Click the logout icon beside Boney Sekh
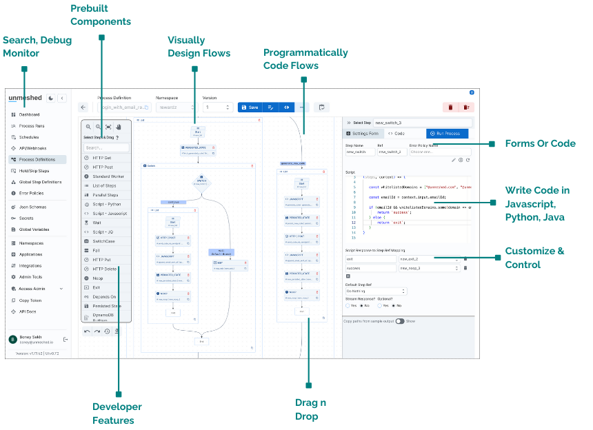The width and height of the screenshot is (593, 430). coord(66,339)
